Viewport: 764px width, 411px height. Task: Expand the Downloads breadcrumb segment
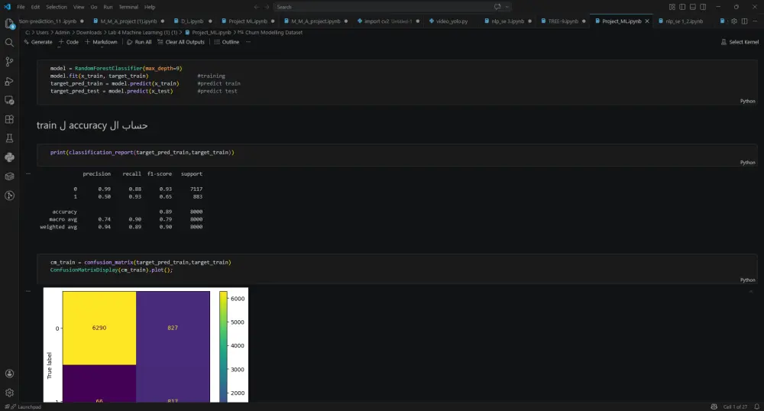click(x=89, y=33)
